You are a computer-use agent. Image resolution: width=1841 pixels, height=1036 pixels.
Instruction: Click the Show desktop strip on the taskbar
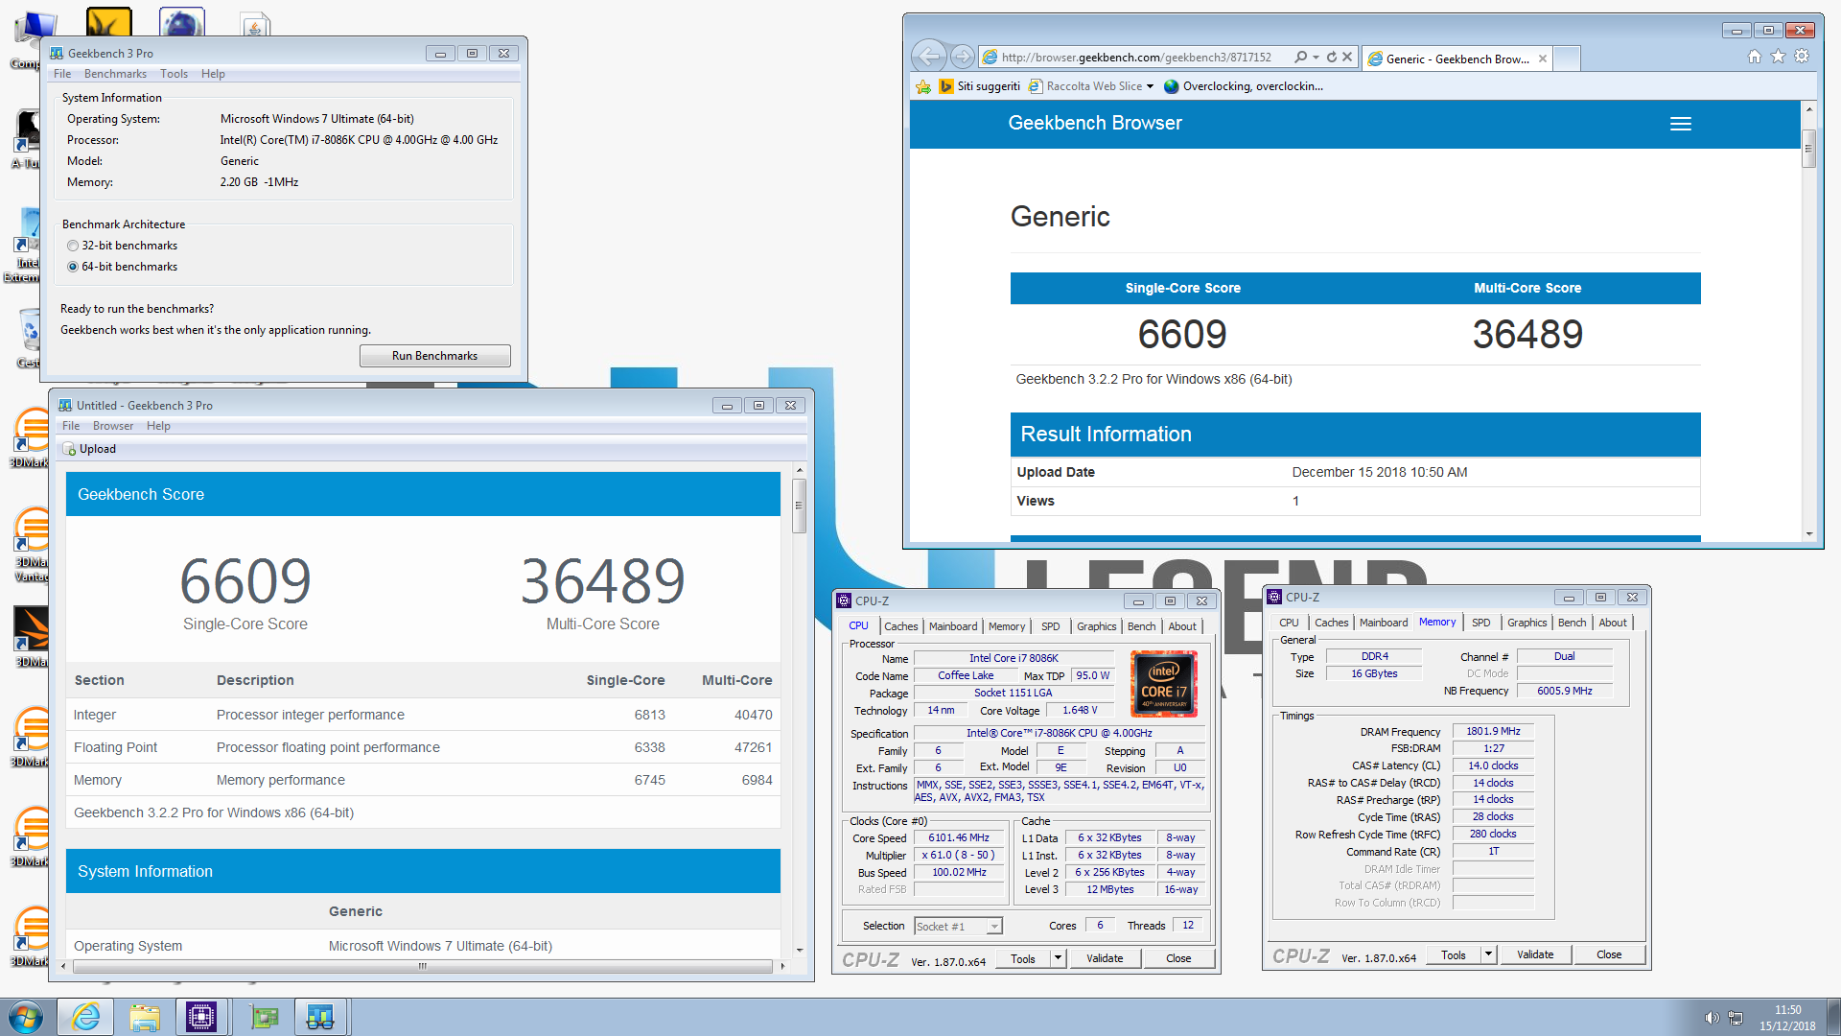(x=1833, y=1017)
